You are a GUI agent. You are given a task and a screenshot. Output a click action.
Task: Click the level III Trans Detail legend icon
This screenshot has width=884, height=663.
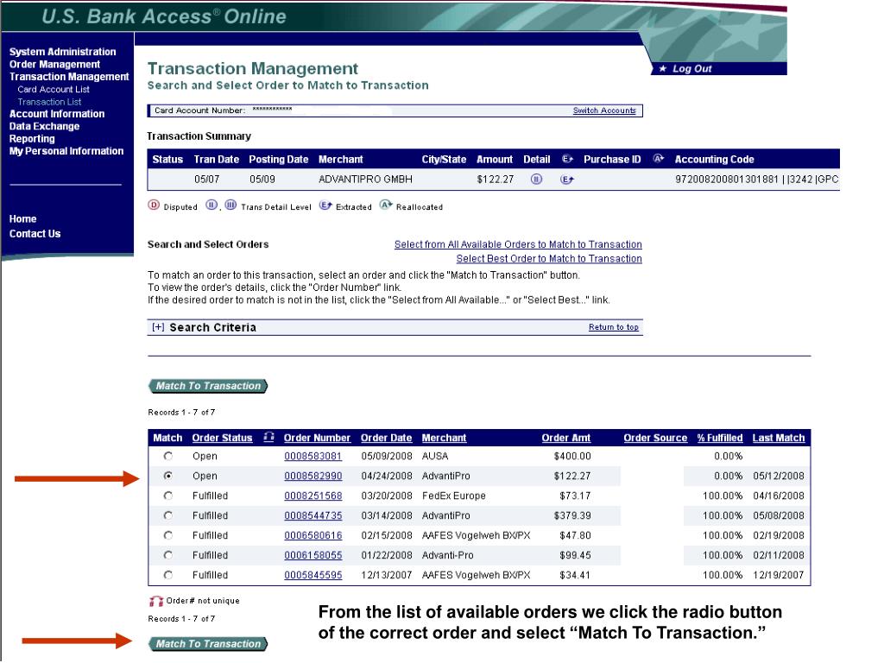tap(230, 205)
